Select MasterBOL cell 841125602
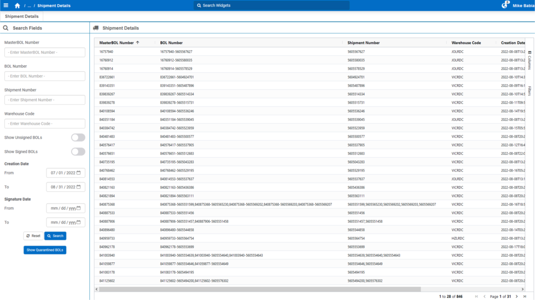Screen dimensions: 535x300 click(107, 281)
